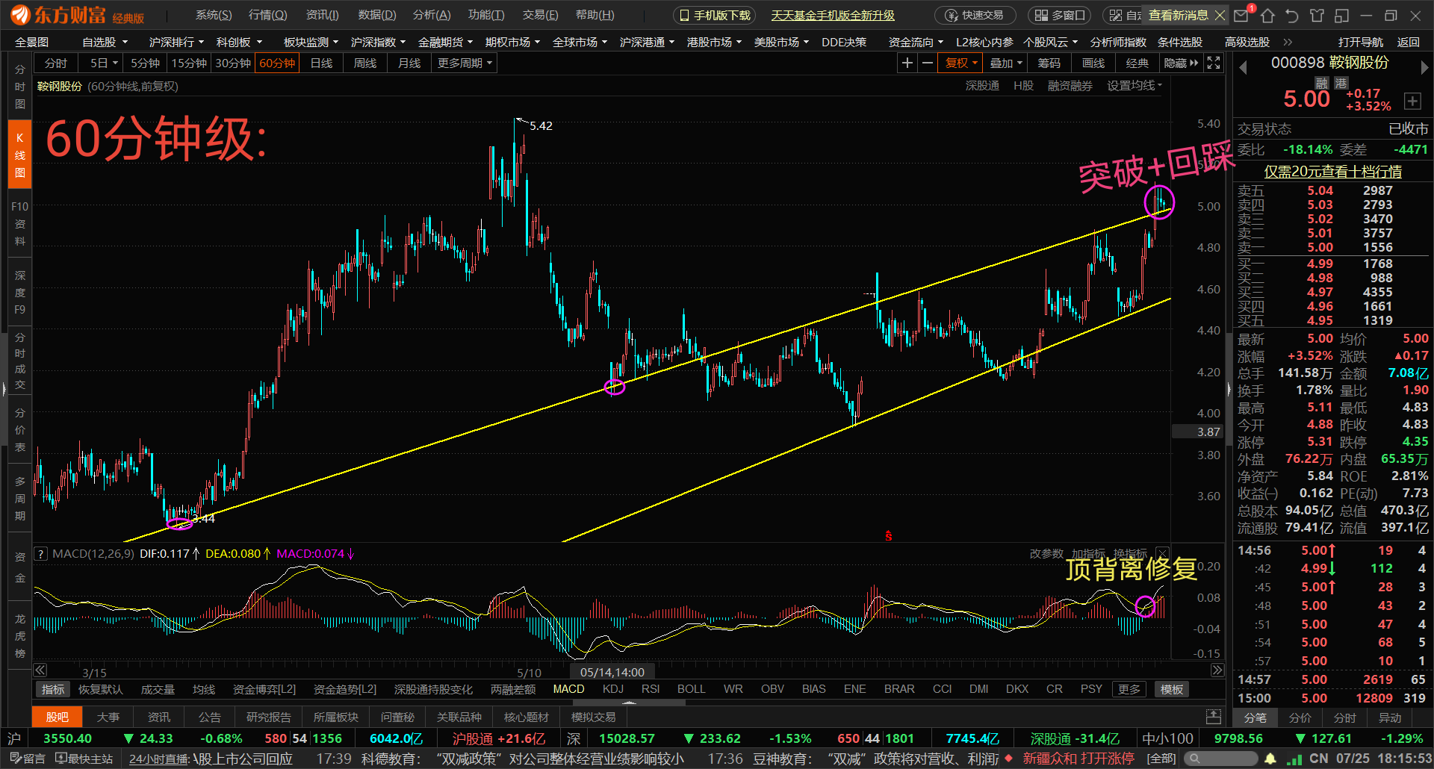Select the BOLL indicator
Screen dimensions: 1434x769
(x=692, y=689)
